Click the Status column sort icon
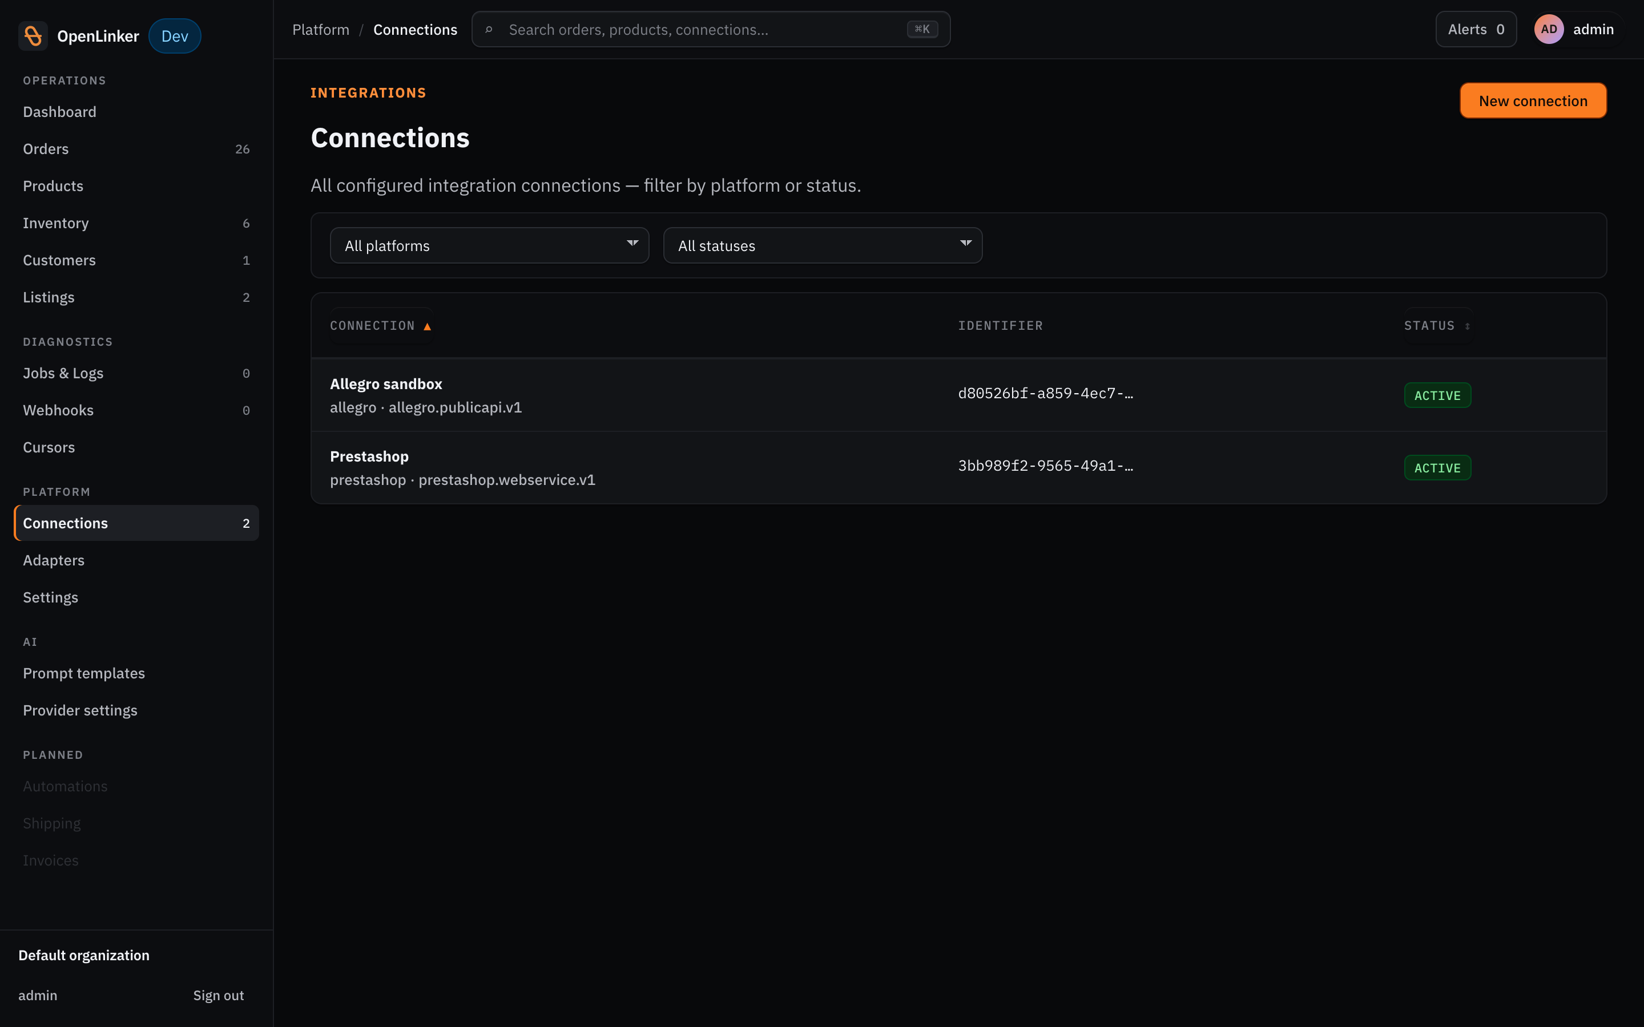Screen dimensions: 1644x1027 click(1468, 327)
